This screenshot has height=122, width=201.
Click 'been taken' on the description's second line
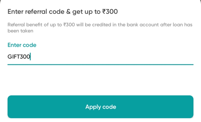point(20,31)
